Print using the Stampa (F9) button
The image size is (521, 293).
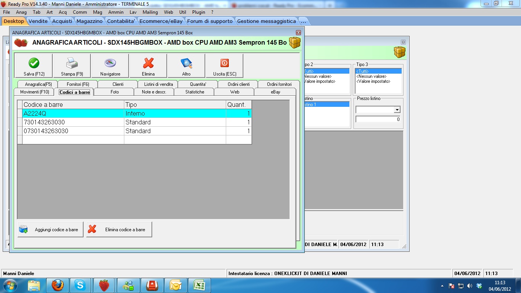[72, 66]
